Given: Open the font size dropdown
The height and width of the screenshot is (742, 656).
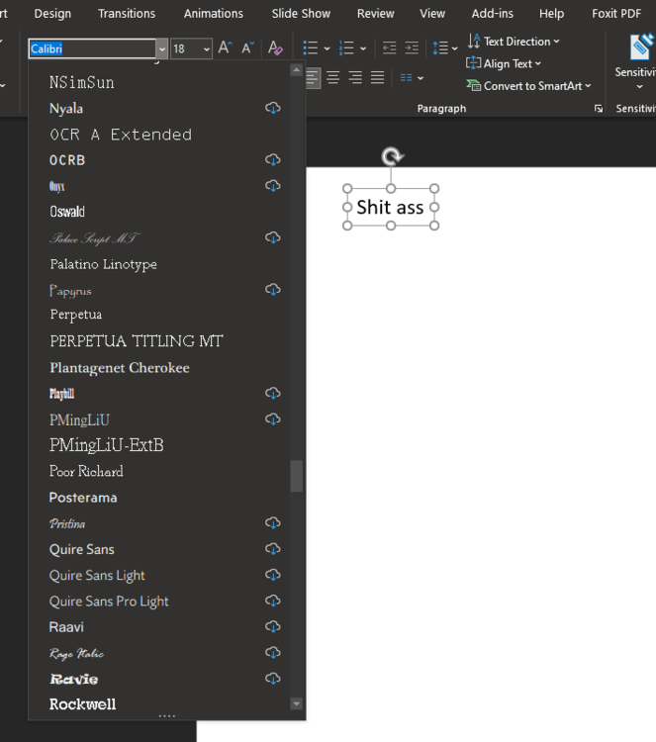Looking at the screenshot, I should (206, 48).
